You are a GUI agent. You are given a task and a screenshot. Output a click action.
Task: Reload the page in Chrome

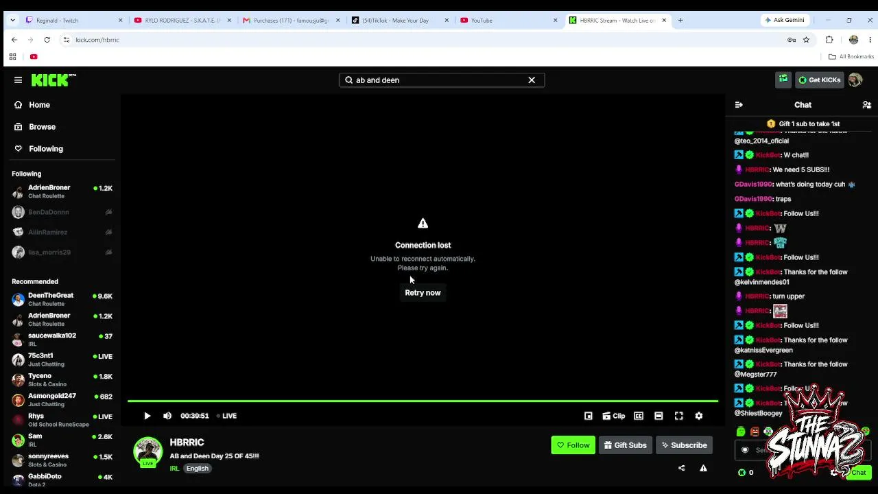[47, 40]
